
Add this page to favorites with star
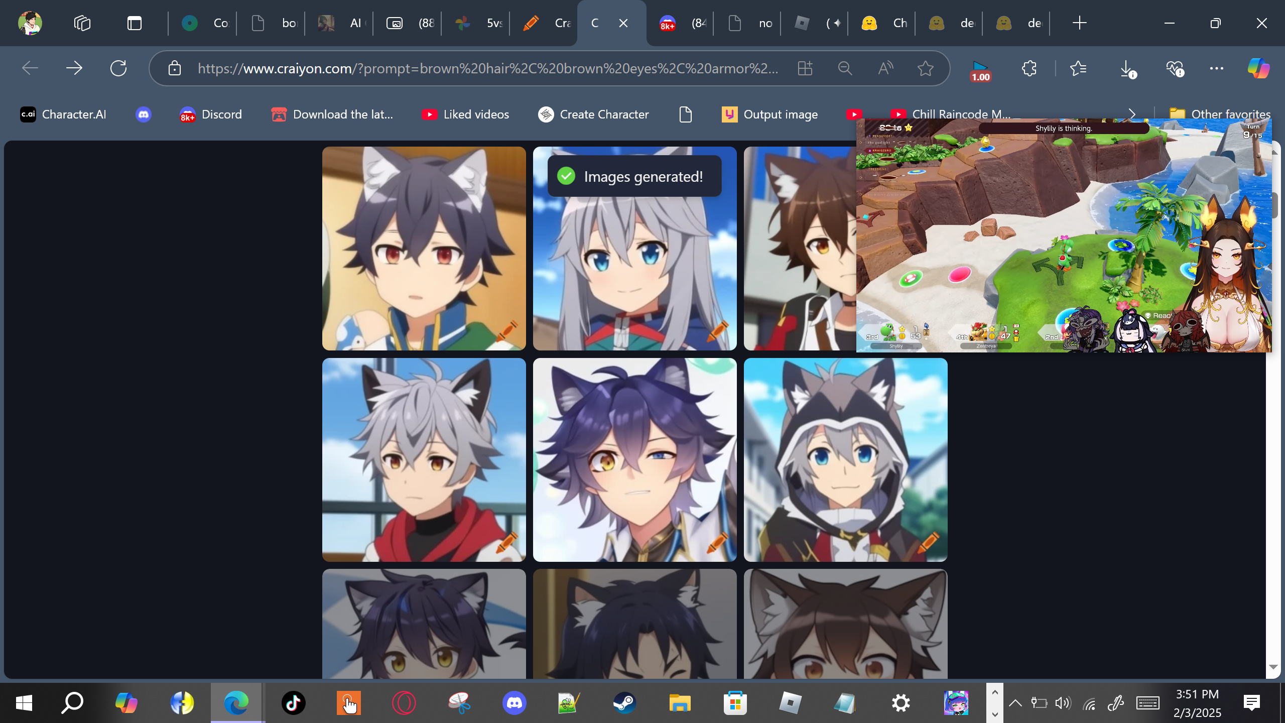[926, 68]
